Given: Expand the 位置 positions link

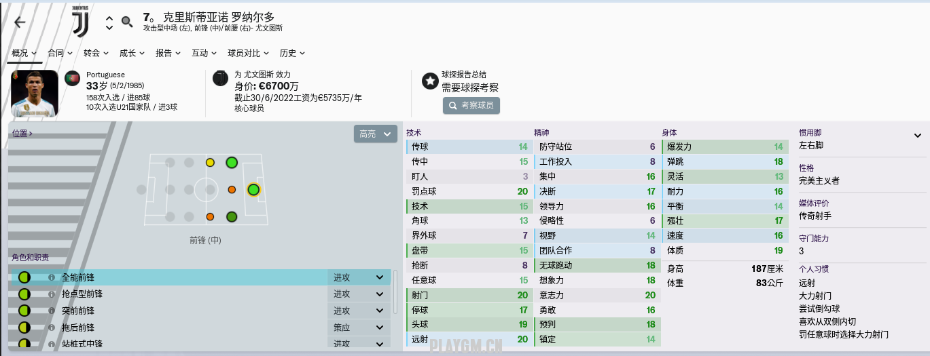Looking at the screenshot, I should pyautogui.click(x=22, y=134).
